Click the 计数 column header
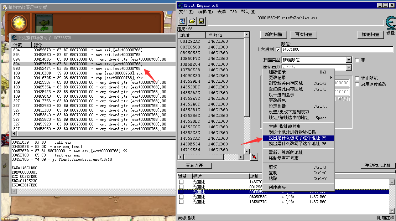This screenshot has width=396, height=221. pos(21,45)
